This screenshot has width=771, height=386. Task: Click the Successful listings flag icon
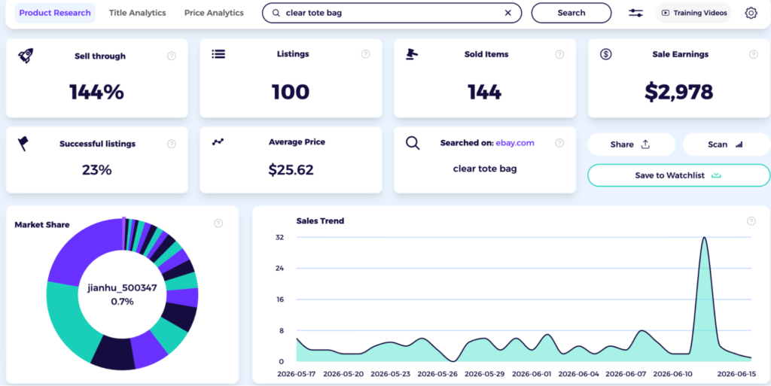point(23,144)
